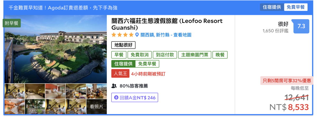Click the 很好 rating label
Screen dimensions: 317x119
pos(283,24)
